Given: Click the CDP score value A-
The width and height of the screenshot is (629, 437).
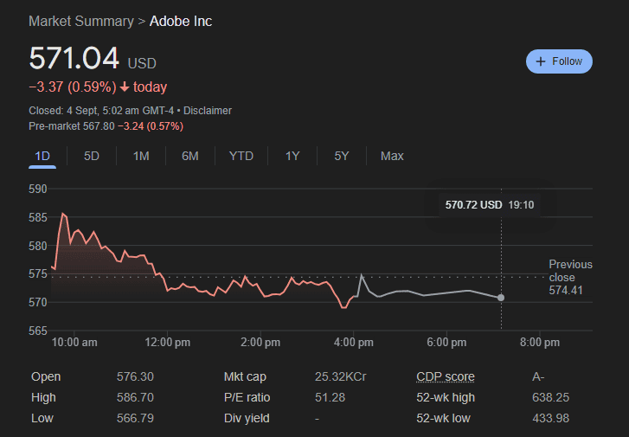Looking at the screenshot, I should click(x=538, y=376).
